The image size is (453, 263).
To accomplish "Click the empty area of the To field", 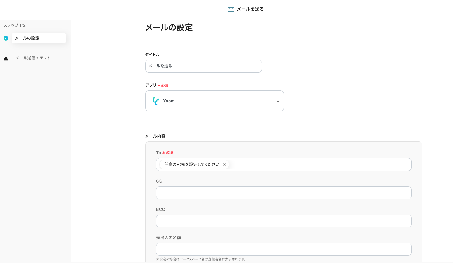I will coord(321,164).
